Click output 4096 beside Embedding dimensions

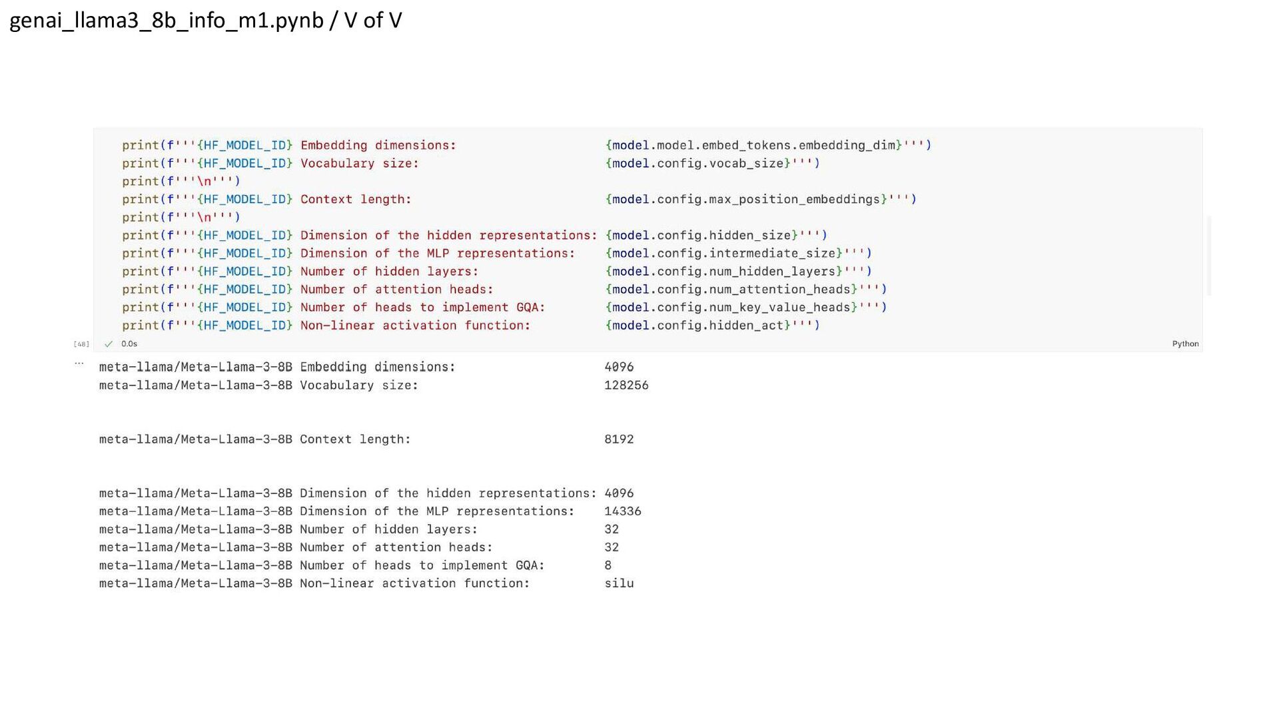[619, 367]
